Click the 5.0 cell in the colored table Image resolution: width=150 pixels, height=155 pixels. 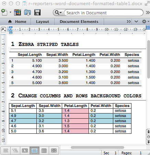[23, 131]
